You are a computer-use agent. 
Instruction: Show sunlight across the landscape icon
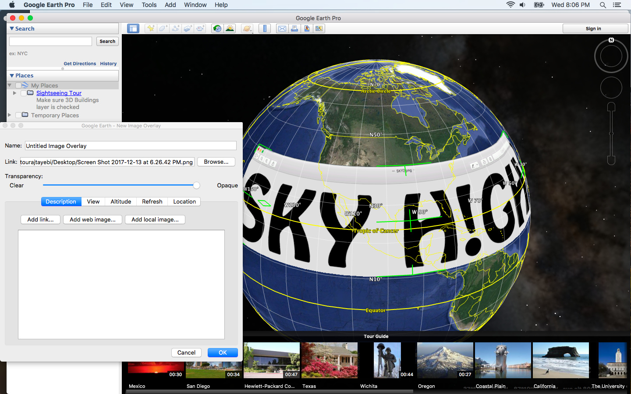point(230,28)
